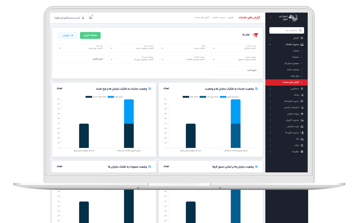Click the chart title وضعیت جلسات به تفکیک سازمان ها و وضعیت
Image resolution: width=358 pixels, height=223 pixels.
[x=229, y=89]
